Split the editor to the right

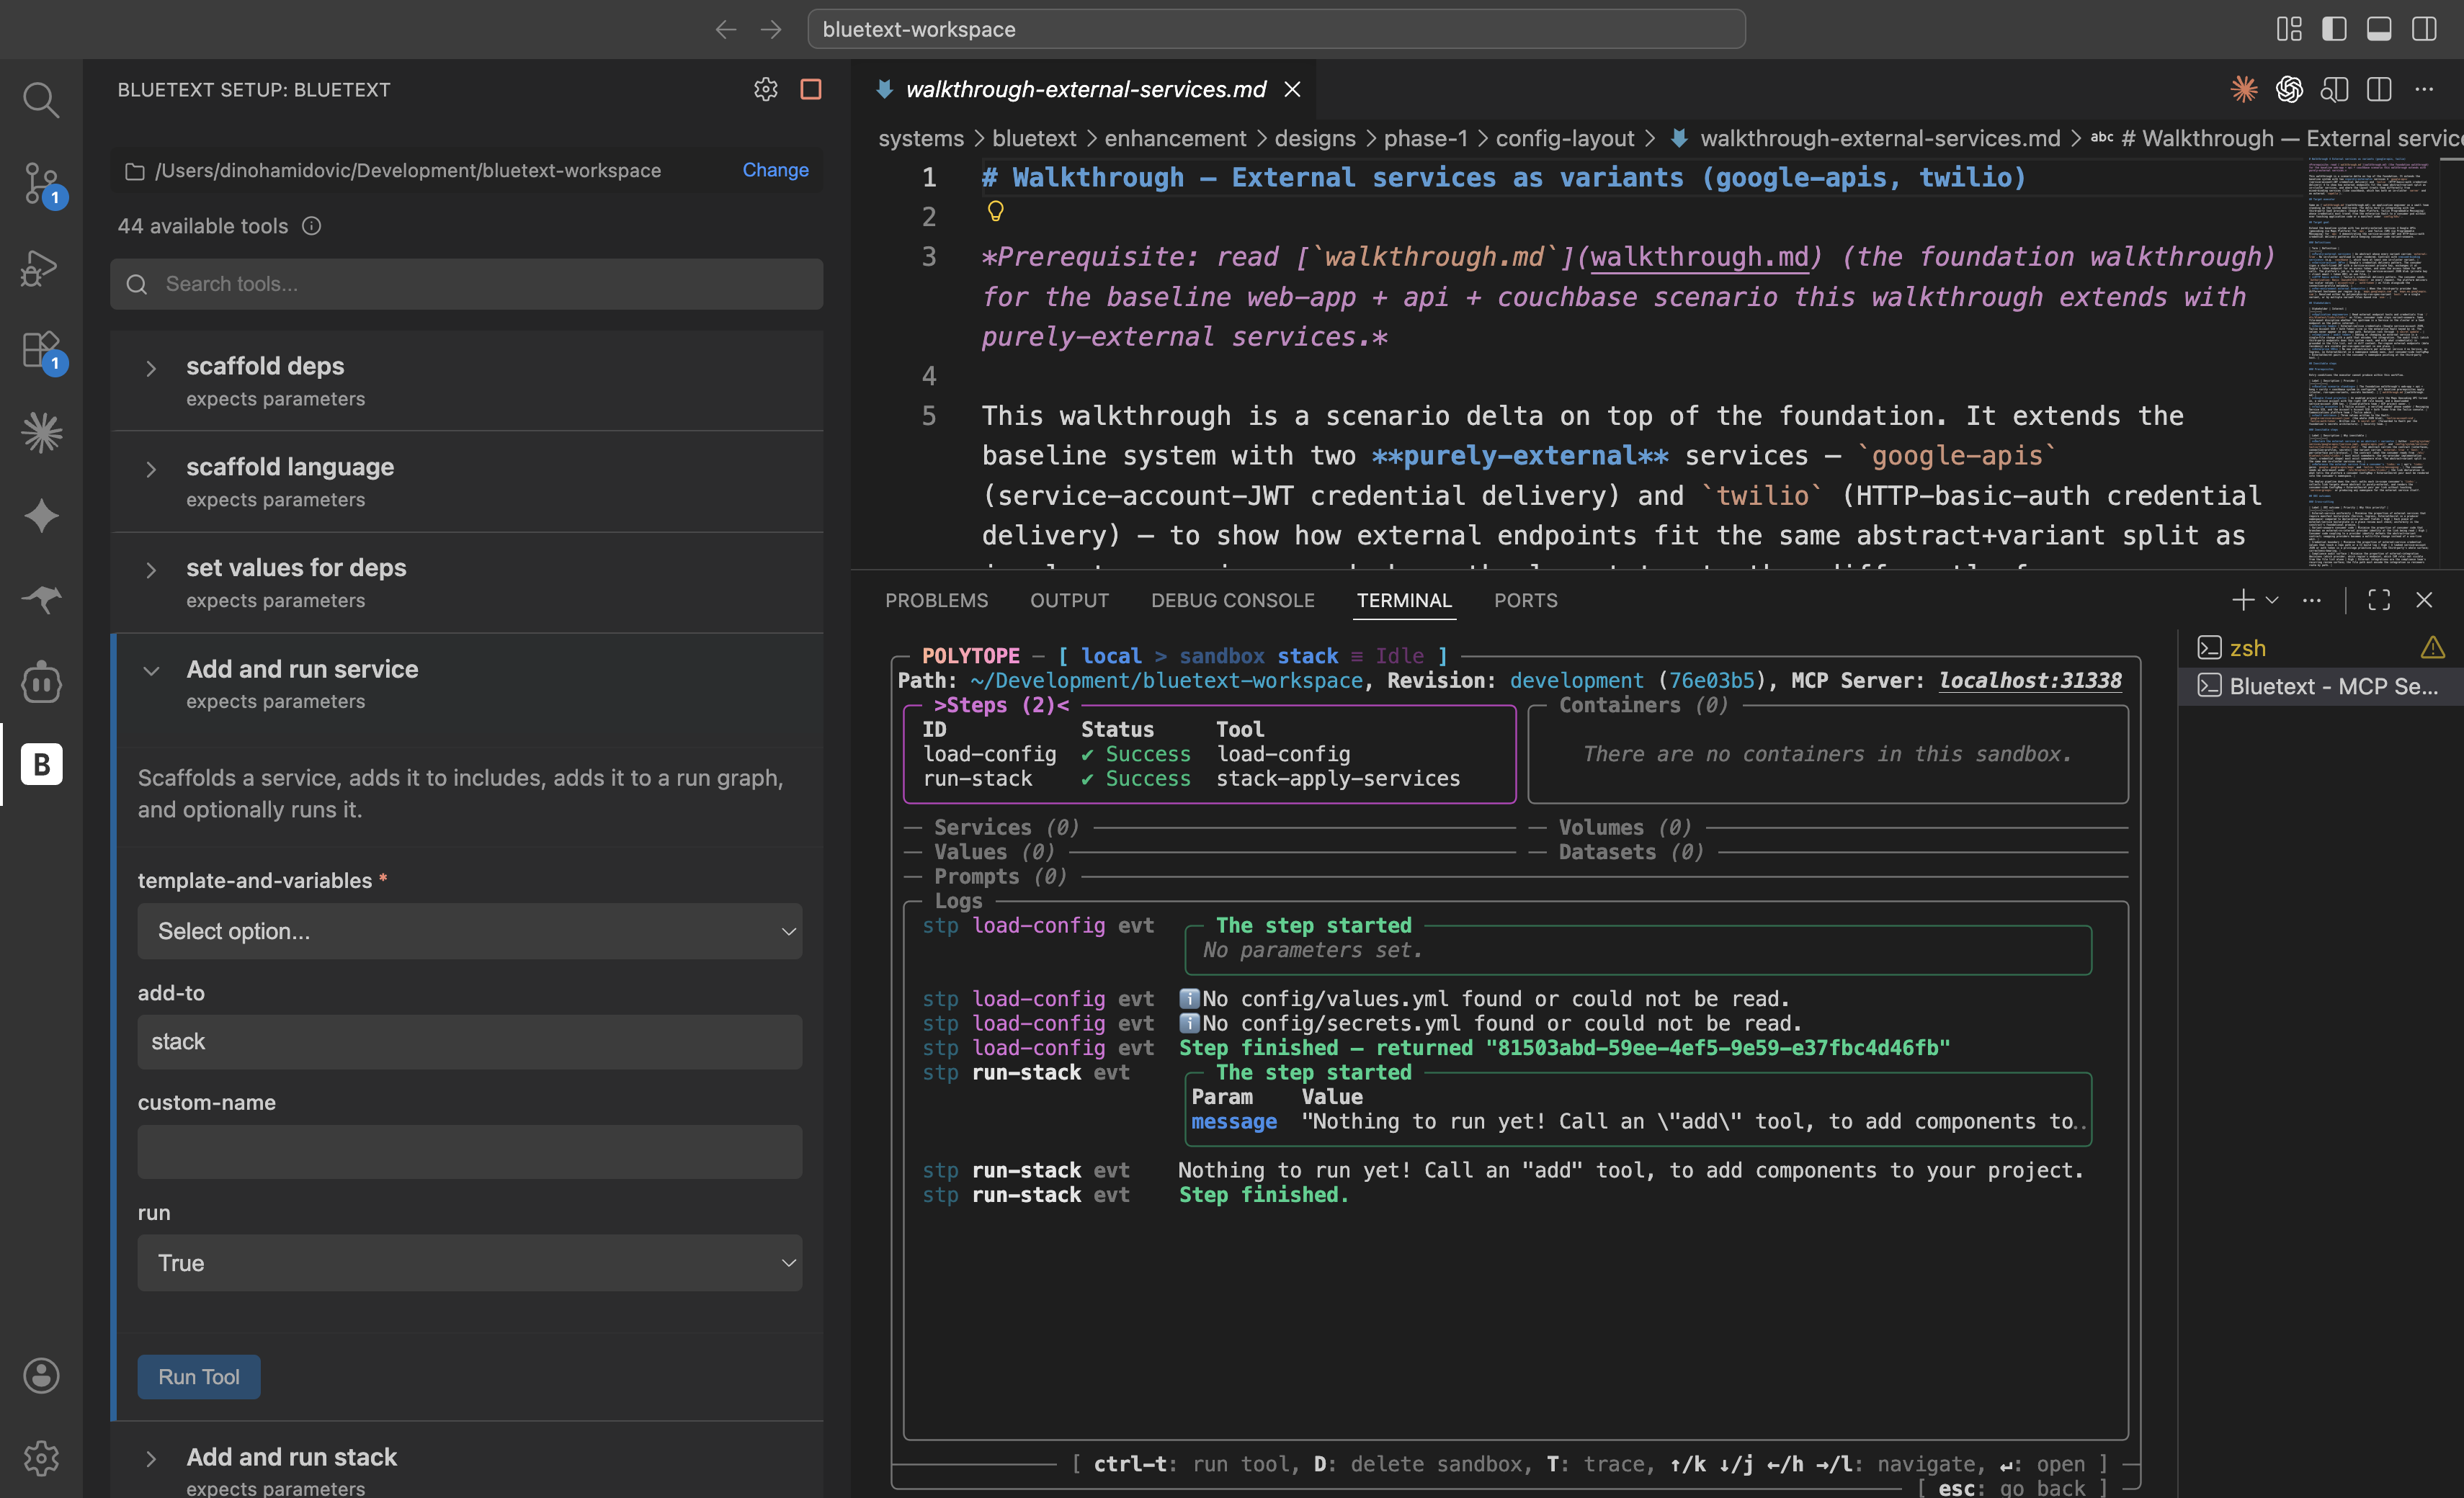pos(2379,89)
